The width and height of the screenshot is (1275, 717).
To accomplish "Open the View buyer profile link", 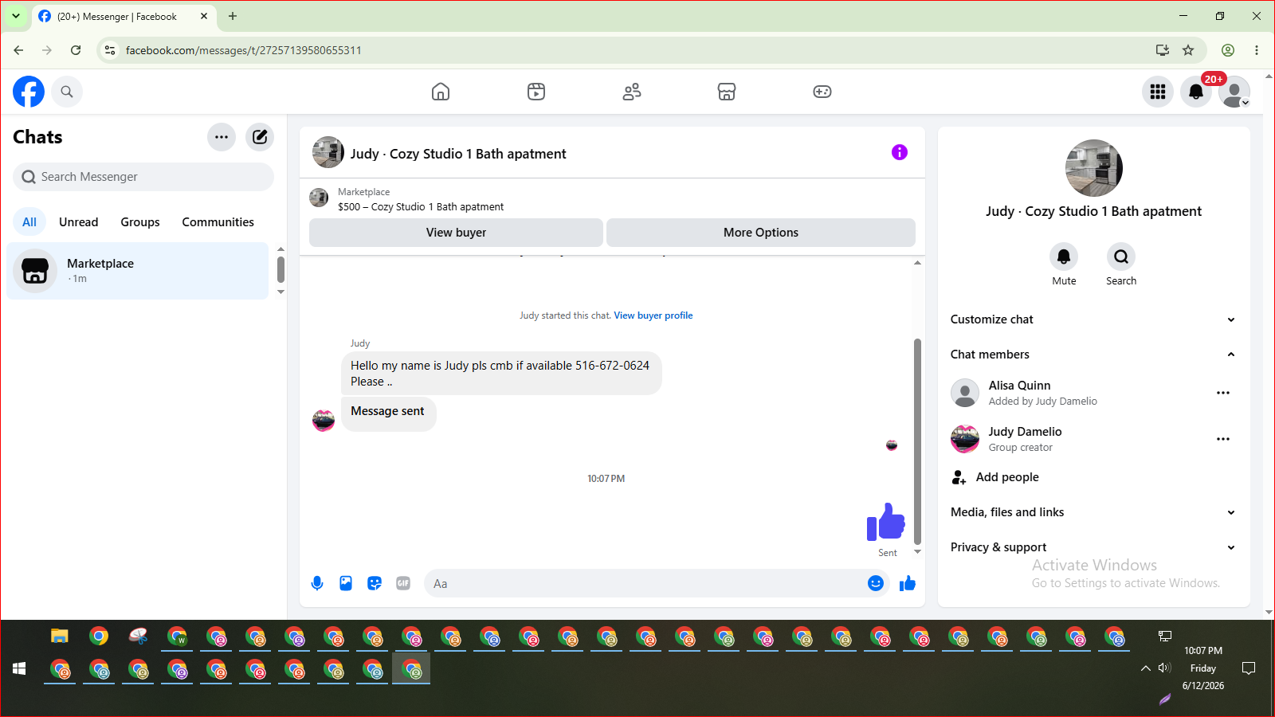I will (653, 315).
